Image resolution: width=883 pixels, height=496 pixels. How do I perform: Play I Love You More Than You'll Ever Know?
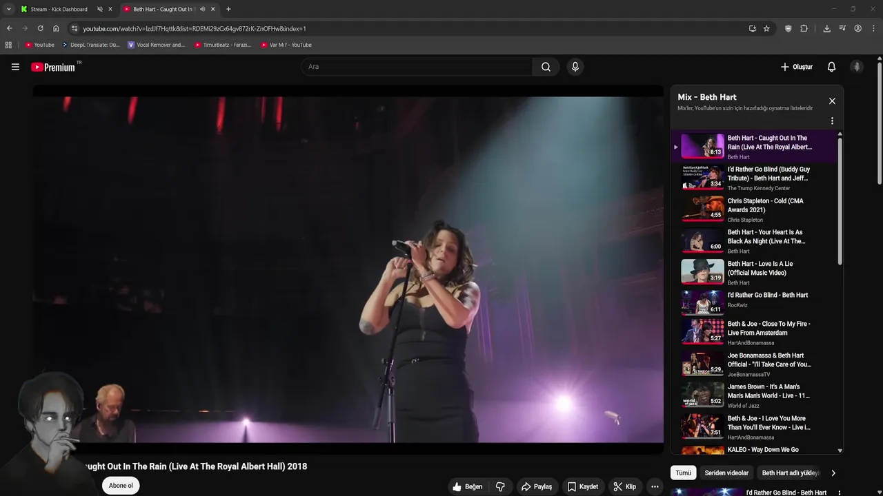coord(754,426)
